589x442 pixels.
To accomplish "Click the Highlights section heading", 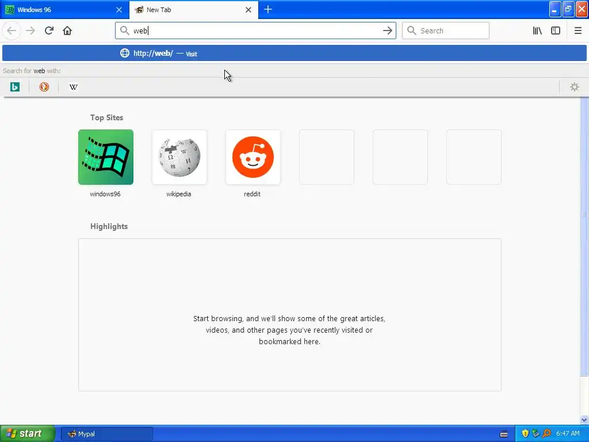I will [x=109, y=226].
